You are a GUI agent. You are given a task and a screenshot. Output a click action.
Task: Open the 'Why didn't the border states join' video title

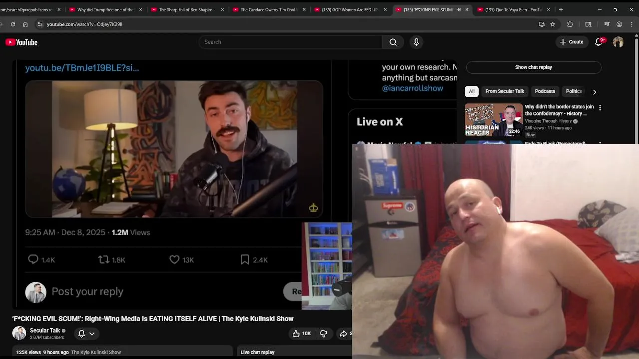(559, 110)
